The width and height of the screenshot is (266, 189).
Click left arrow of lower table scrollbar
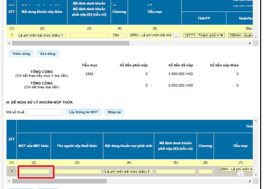point(9,181)
